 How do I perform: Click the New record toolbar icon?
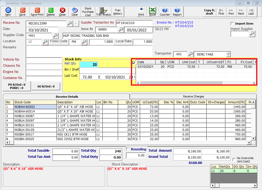coord(8,12)
